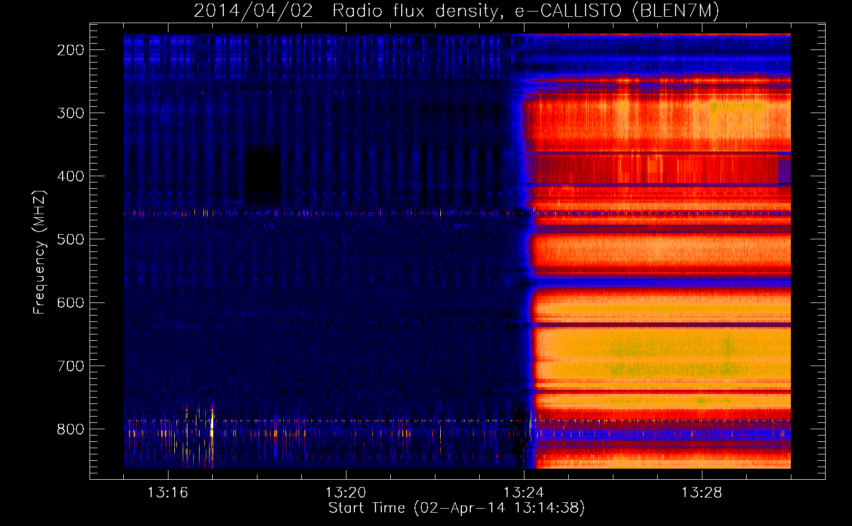Select the 600 frequency axis label
Viewport: 852px width, 526px height.
(x=71, y=302)
